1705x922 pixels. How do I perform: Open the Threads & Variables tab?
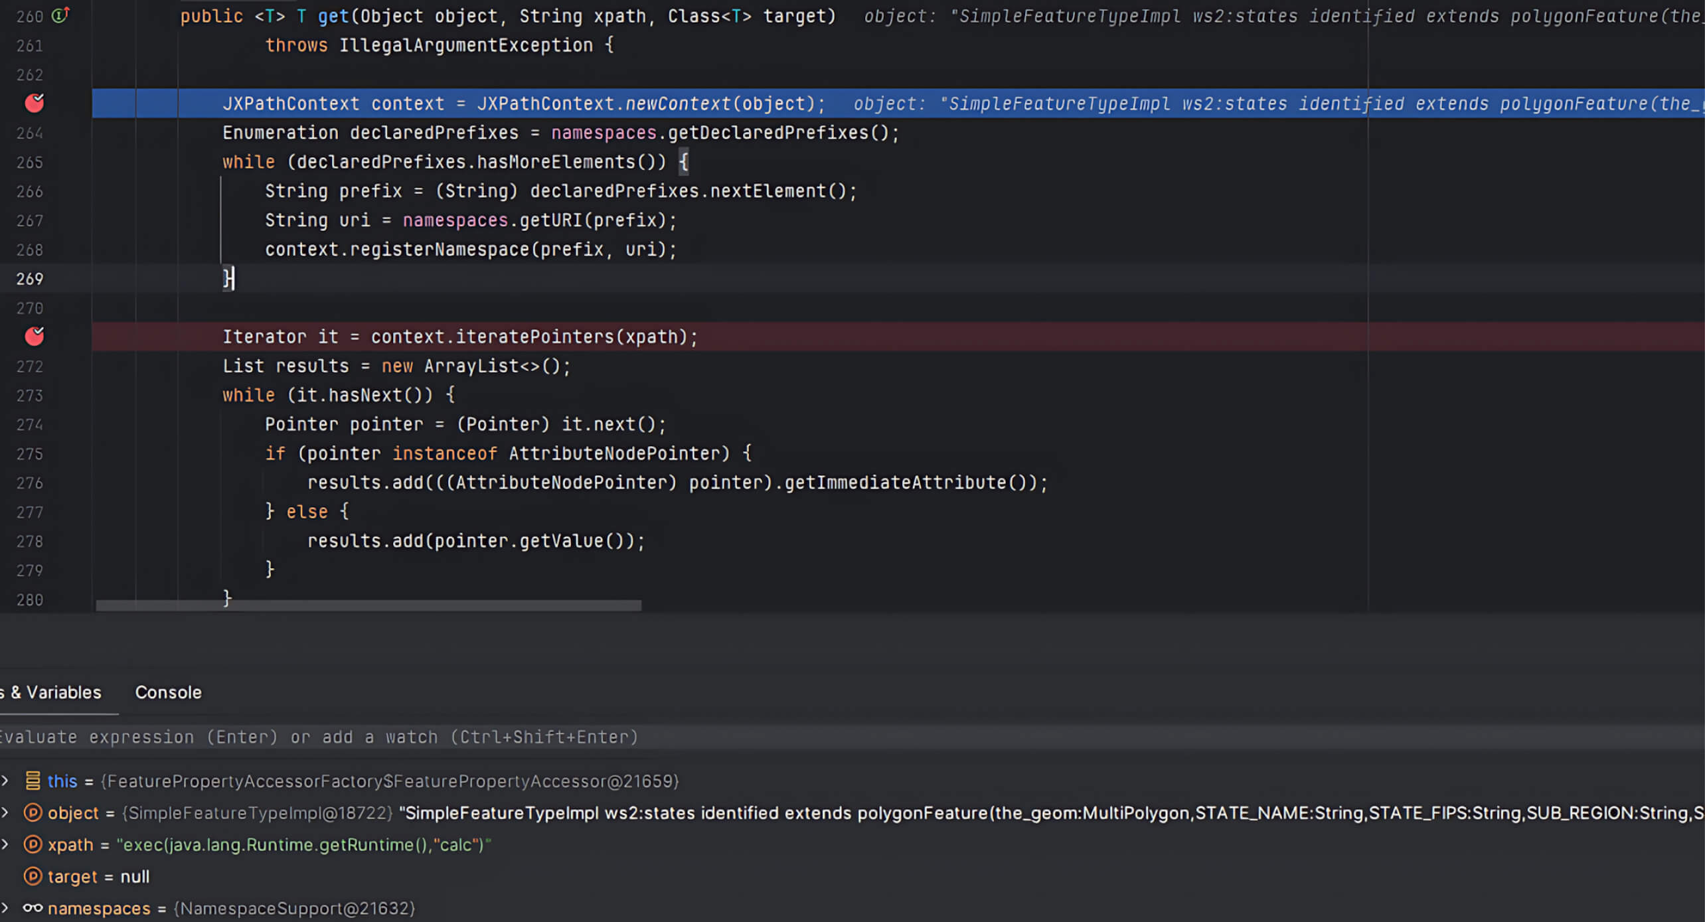click(x=50, y=692)
